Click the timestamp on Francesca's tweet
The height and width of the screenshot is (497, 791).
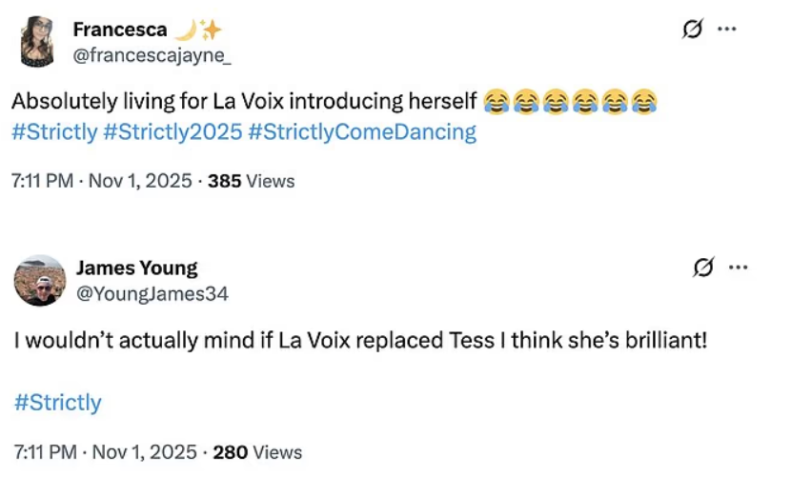click(102, 181)
